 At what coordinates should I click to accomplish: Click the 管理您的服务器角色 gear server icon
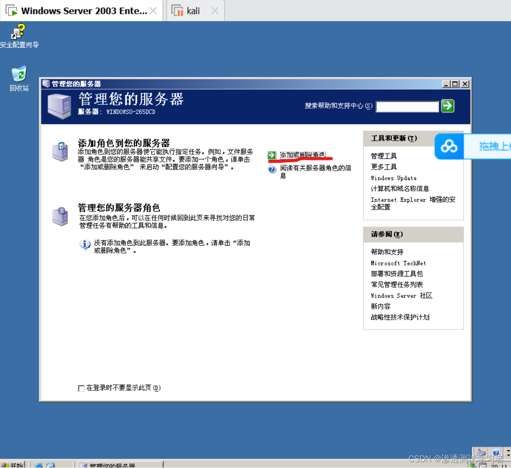(x=60, y=216)
